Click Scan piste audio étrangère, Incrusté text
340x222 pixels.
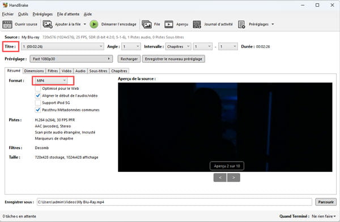pyautogui.click(x=65, y=132)
